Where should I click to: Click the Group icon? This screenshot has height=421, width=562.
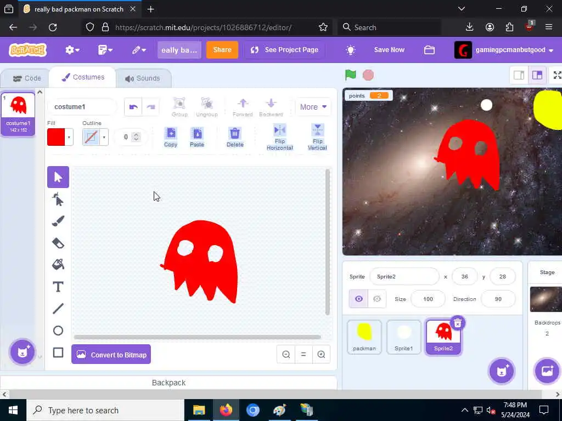[179, 107]
